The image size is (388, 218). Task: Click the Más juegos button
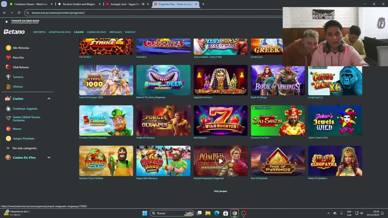point(221,191)
